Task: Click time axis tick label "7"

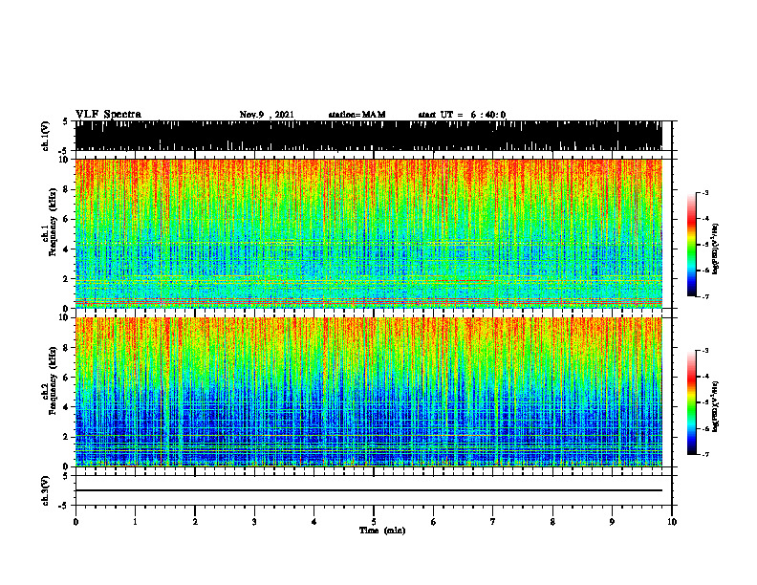Action: point(493,522)
